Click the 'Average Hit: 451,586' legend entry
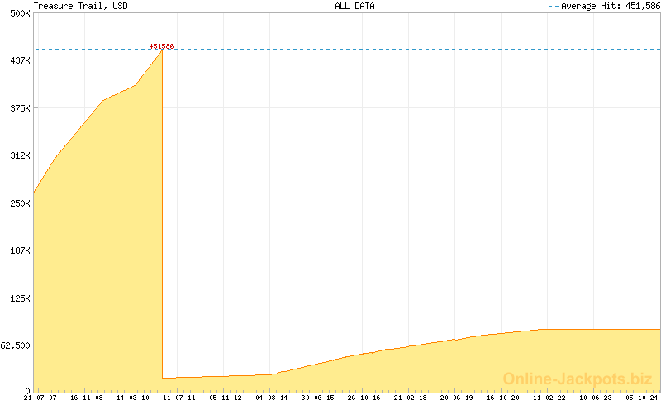This screenshot has height=405, width=661. (611, 6)
